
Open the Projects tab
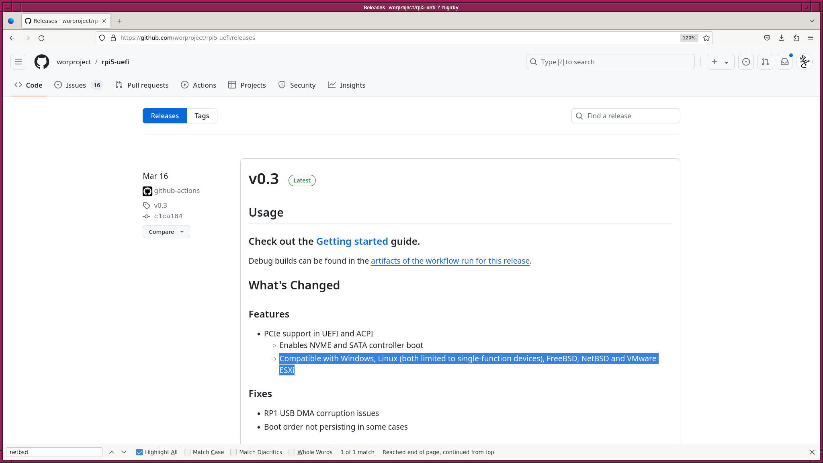pyautogui.click(x=247, y=85)
